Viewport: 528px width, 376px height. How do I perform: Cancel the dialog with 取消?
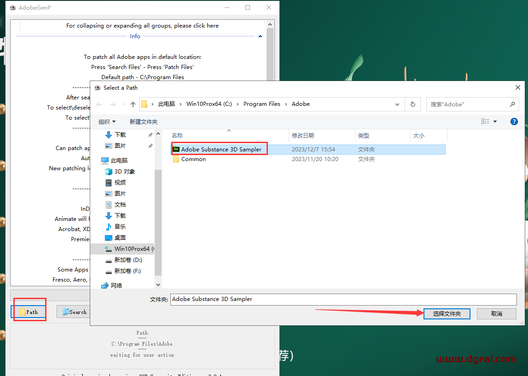(x=496, y=314)
